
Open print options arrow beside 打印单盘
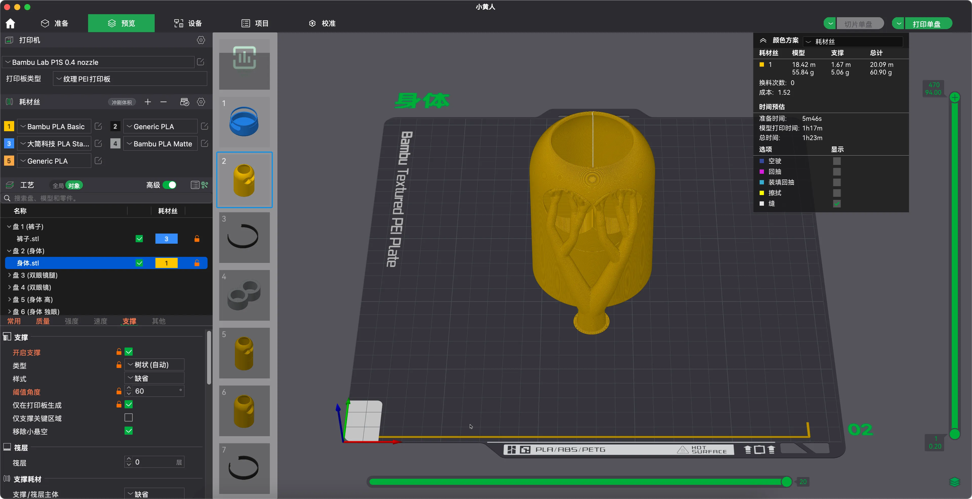tap(898, 24)
